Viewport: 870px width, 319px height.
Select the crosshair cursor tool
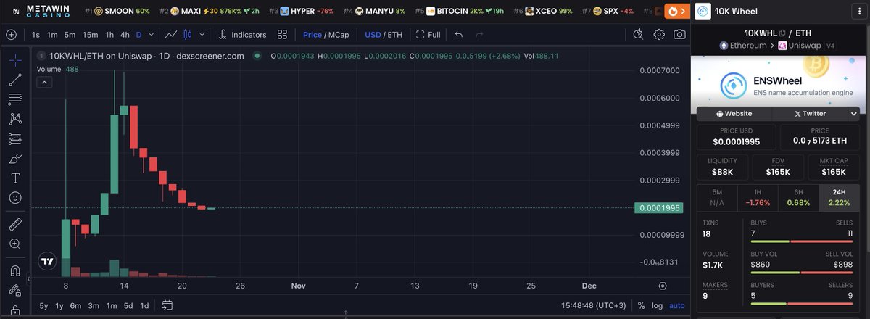14,60
